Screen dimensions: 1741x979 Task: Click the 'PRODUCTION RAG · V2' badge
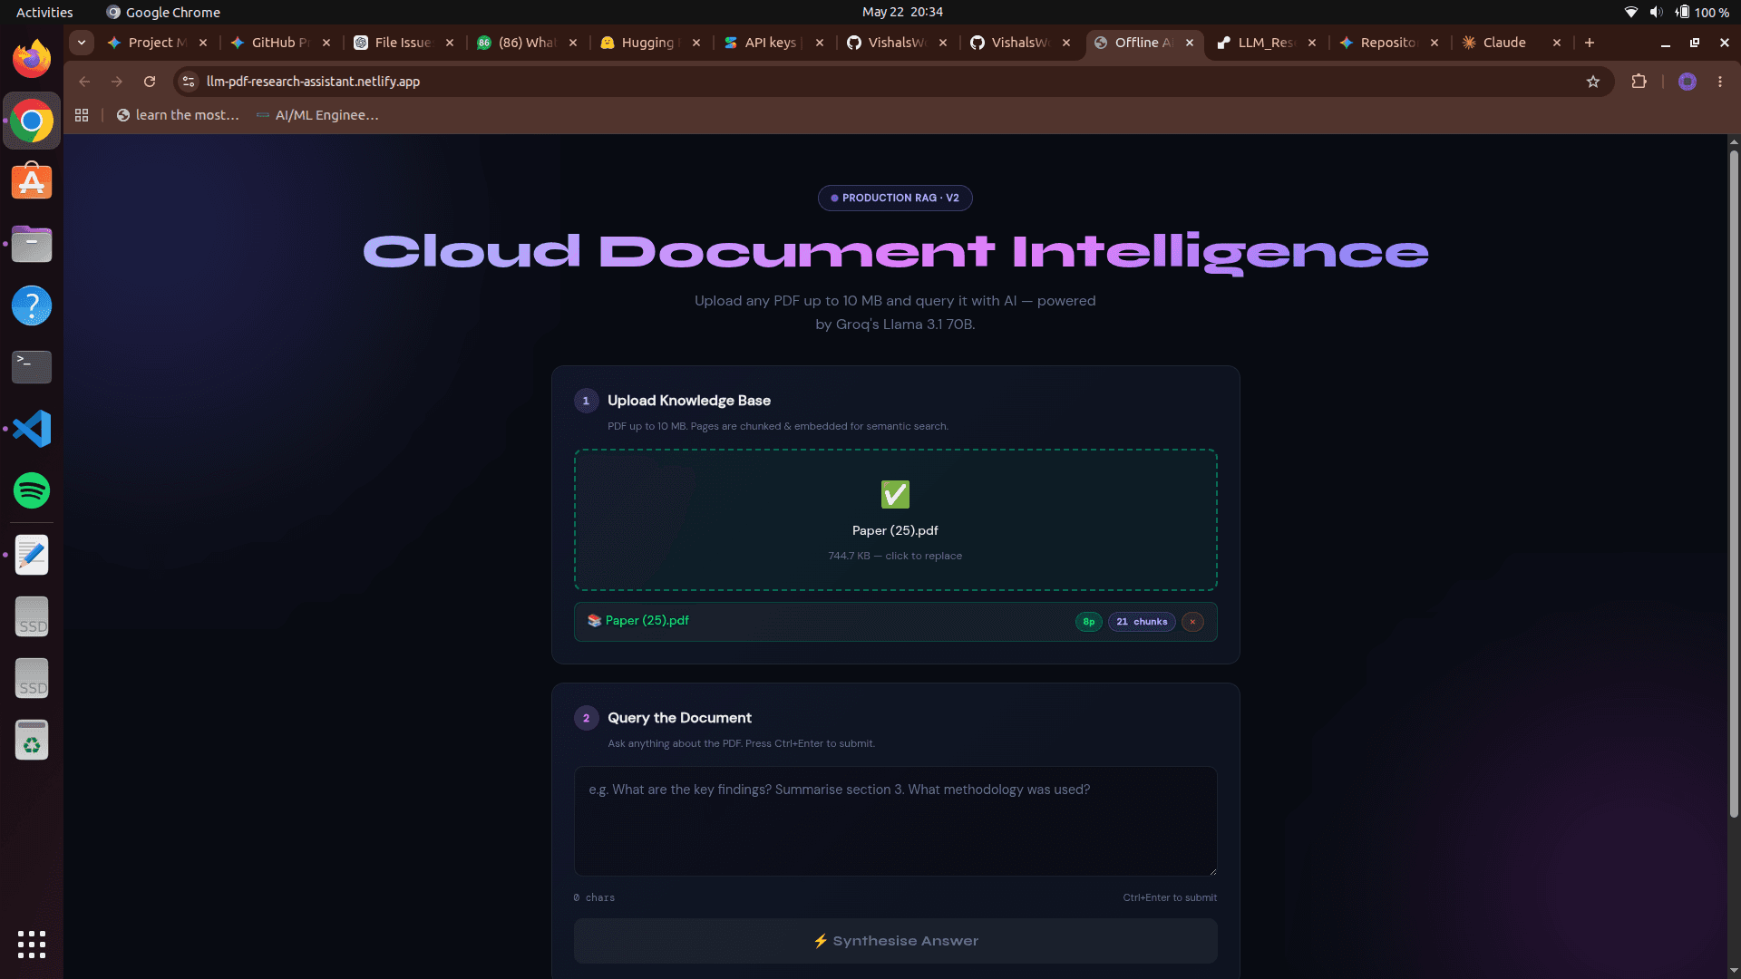click(895, 198)
